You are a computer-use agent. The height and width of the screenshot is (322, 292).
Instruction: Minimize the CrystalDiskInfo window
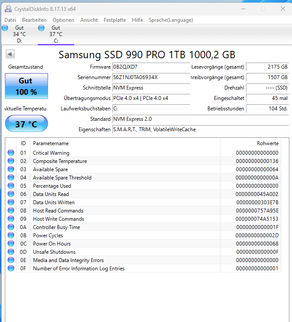coord(243,9)
